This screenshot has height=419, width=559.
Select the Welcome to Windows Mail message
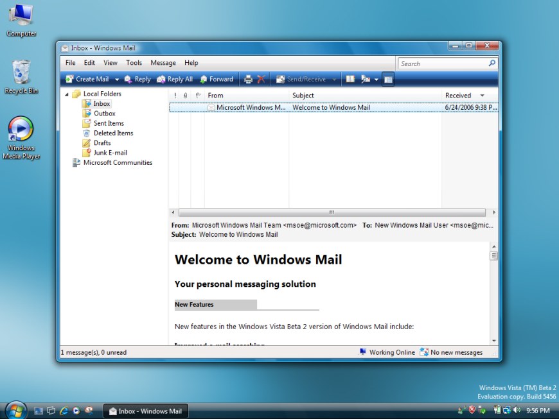333,108
